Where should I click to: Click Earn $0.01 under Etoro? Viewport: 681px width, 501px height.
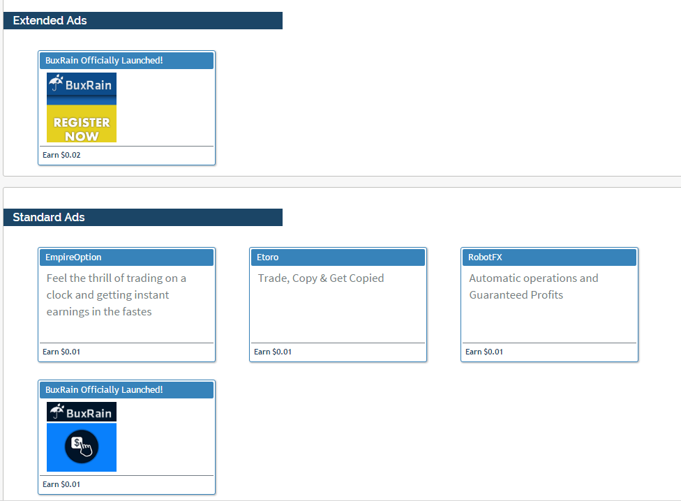point(273,352)
